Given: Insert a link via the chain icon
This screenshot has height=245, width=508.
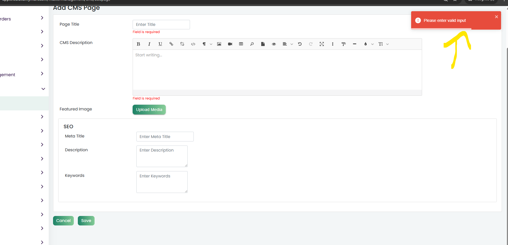Looking at the screenshot, I should tap(171, 44).
